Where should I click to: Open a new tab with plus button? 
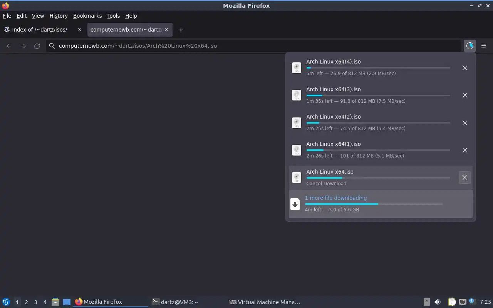tap(181, 30)
